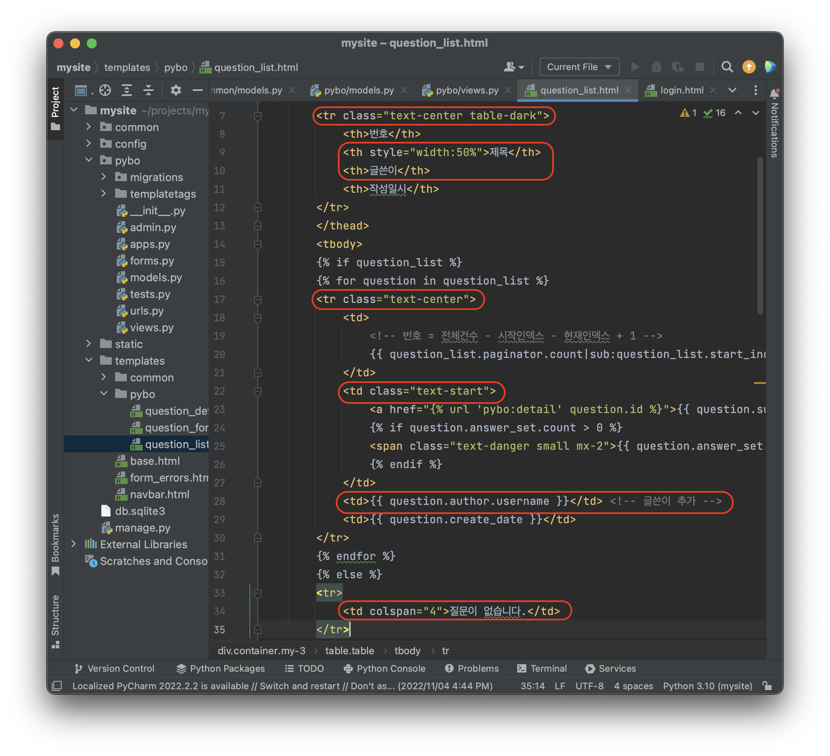Image resolution: width=830 pixels, height=756 pixels.
Task: Click the Search Everywhere magnifier icon
Action: point(727,67)
